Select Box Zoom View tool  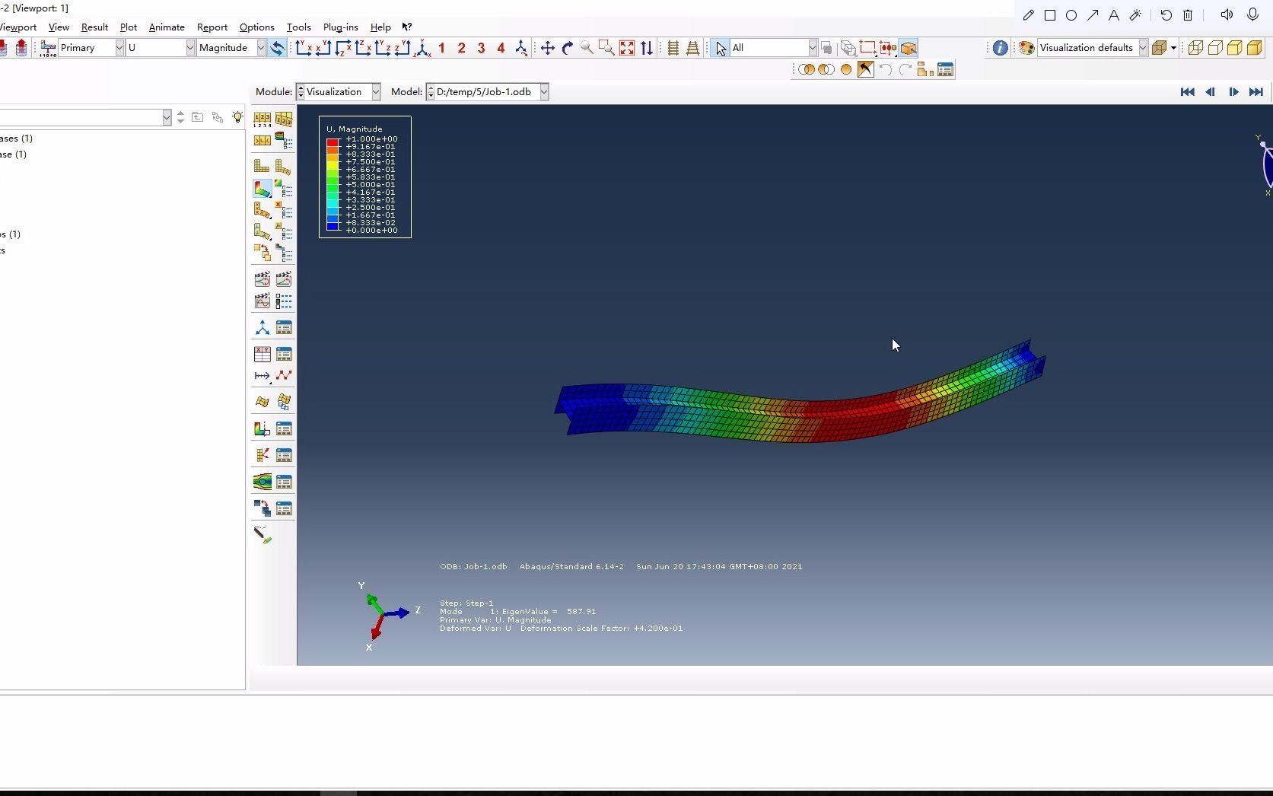pyautogui.click(x=606, y=48)
